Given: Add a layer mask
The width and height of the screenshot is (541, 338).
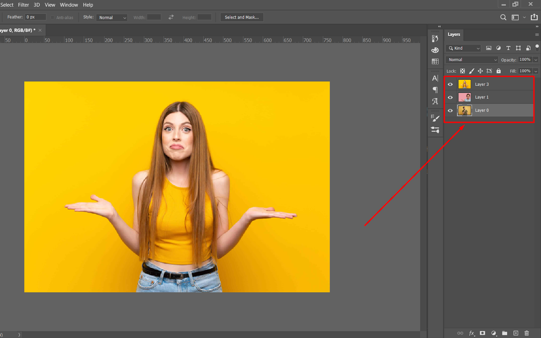Looking at the screenshot, I should point(483,333).
